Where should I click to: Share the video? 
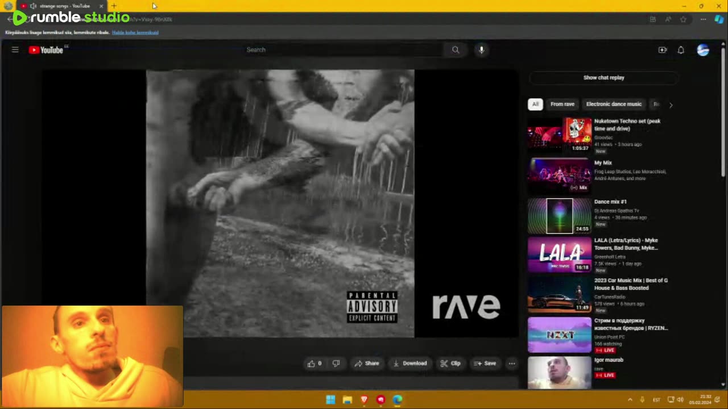point(366,364)
